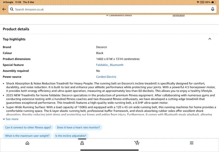Tap the back arrow icon

(x=4, y=9)
